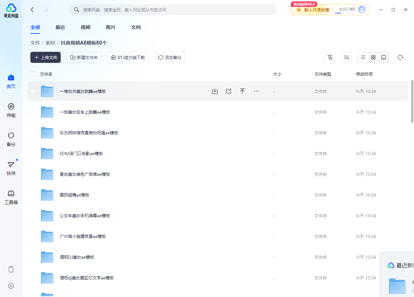The height and width of the screenshot is (297, 414).
Task: Go to 素材 in the breadcrumb
Action: click(50, 43)
